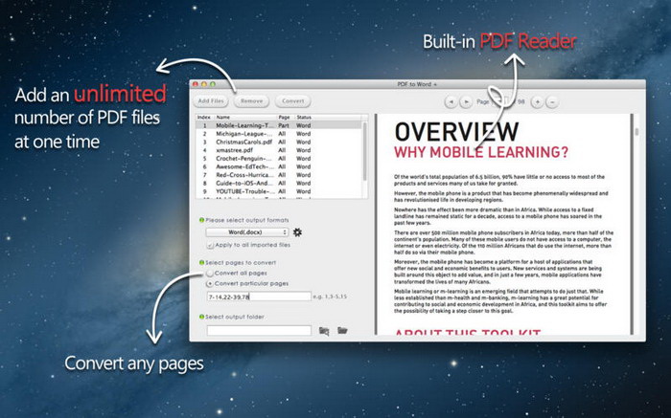The image size is (671, 418).
Task: Click the 'Select pages to convert' label
Action: click(x=241, y=263)
